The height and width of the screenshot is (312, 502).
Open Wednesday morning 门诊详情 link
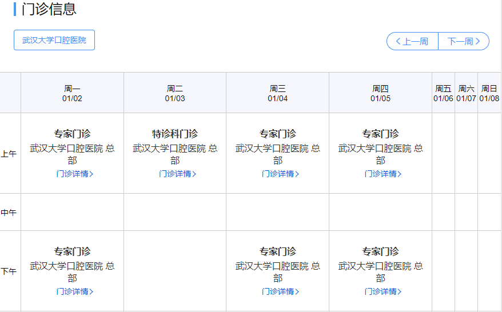[x=280, y=174]
